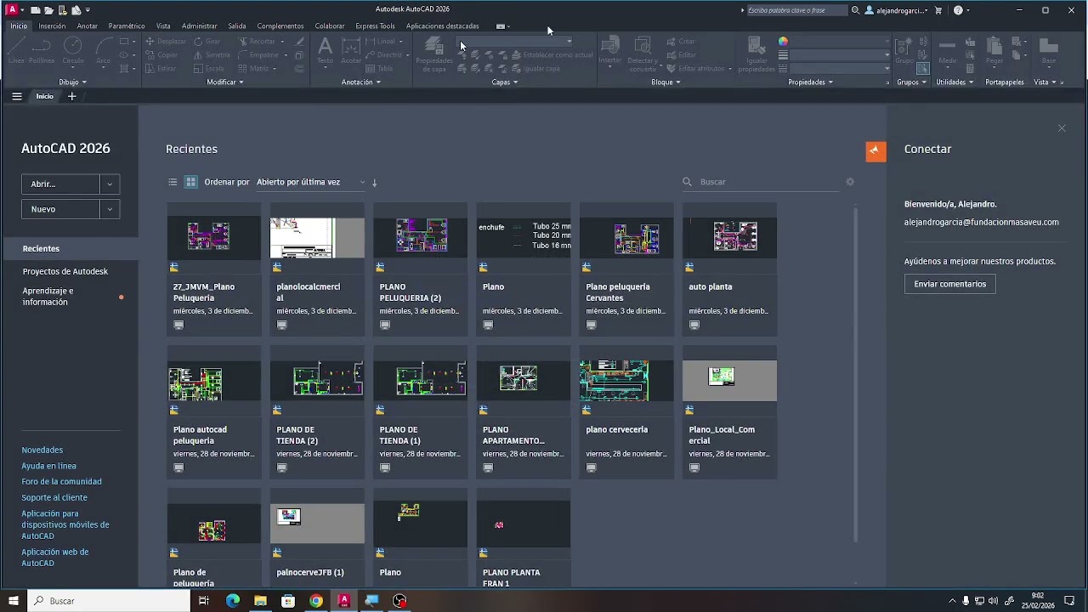The image size is (1088, 612).
Task: Expand the Dibujo panel
Action: click(72, 82)
